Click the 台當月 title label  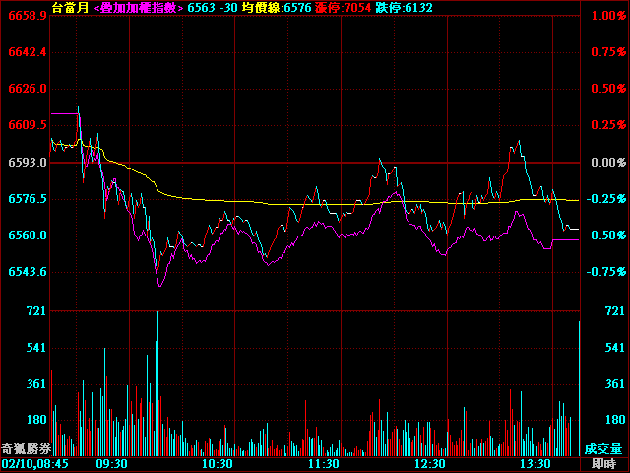70,7
